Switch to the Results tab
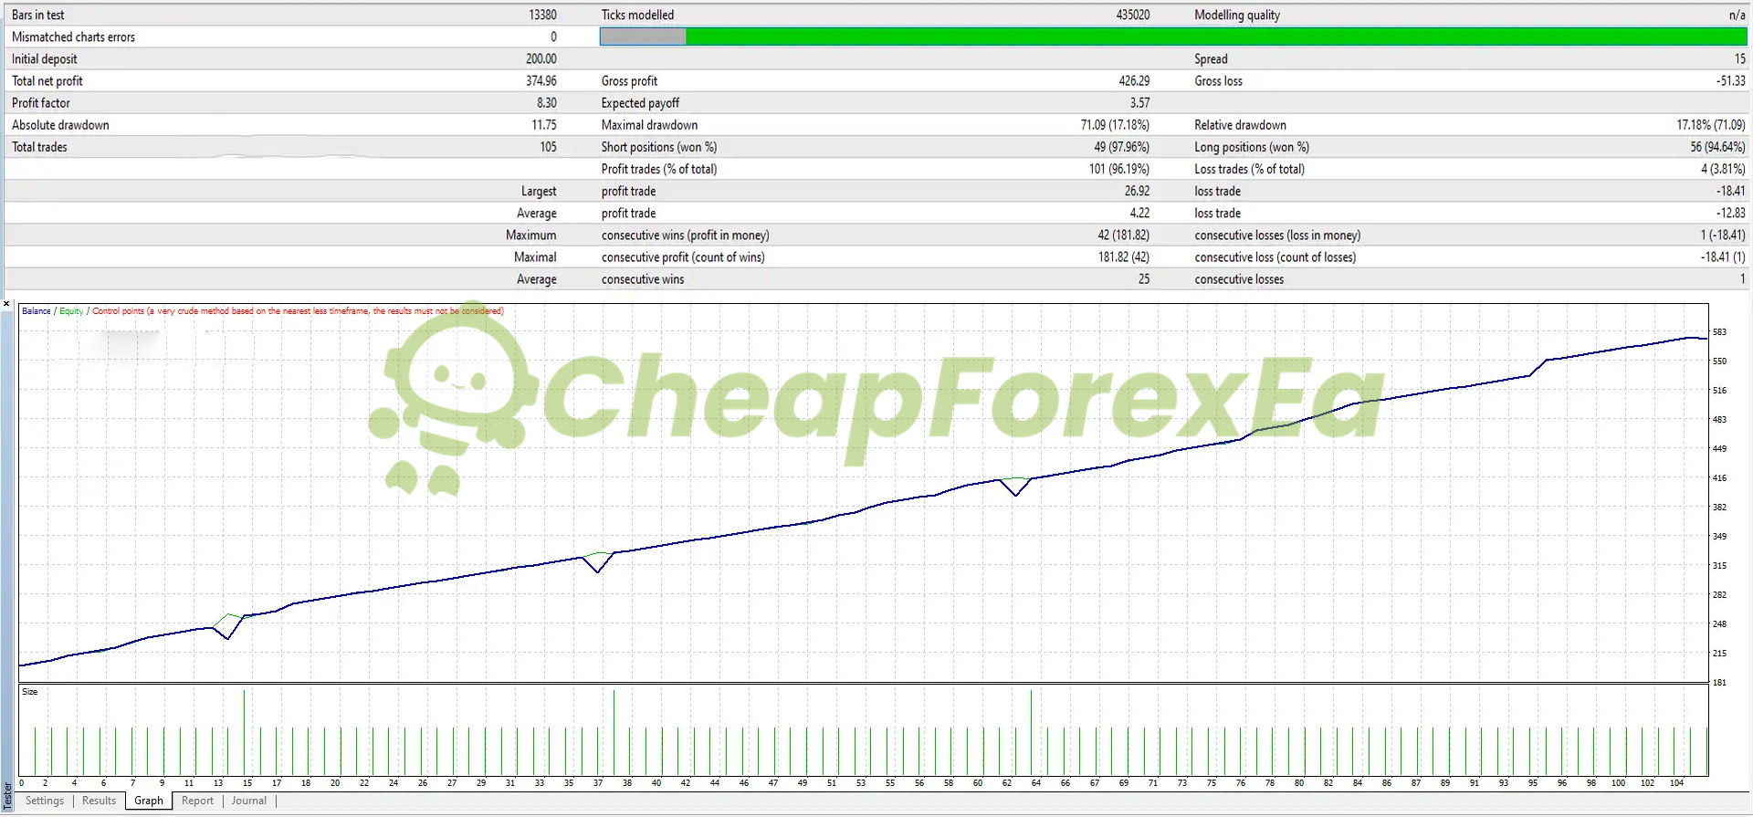 click(99, 801)
